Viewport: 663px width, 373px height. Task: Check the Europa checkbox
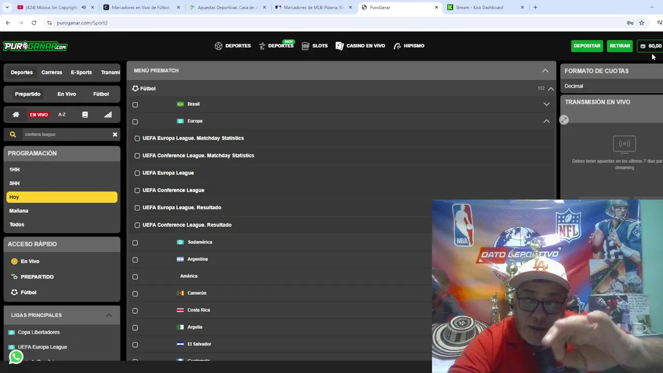tap(135, 122)
